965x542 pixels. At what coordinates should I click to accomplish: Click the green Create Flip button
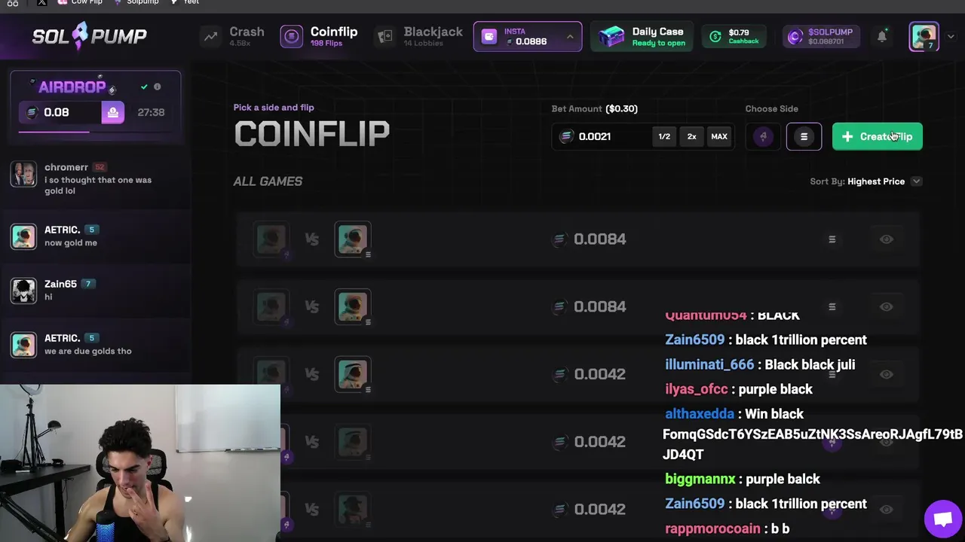pyautogui.click(x=877, y=136)
